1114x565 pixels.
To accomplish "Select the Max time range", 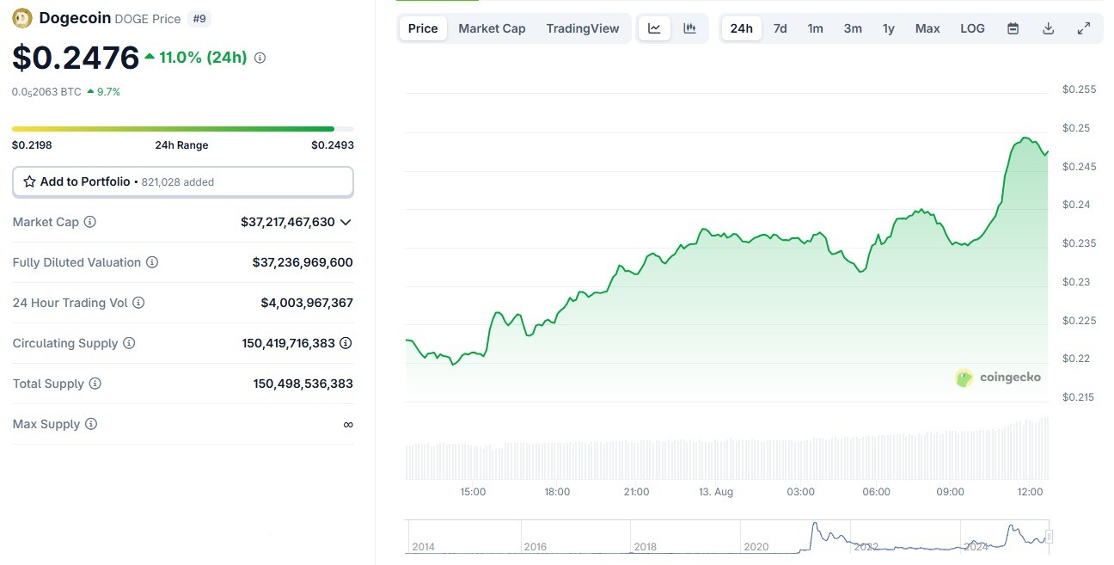I will coord(927,28).
